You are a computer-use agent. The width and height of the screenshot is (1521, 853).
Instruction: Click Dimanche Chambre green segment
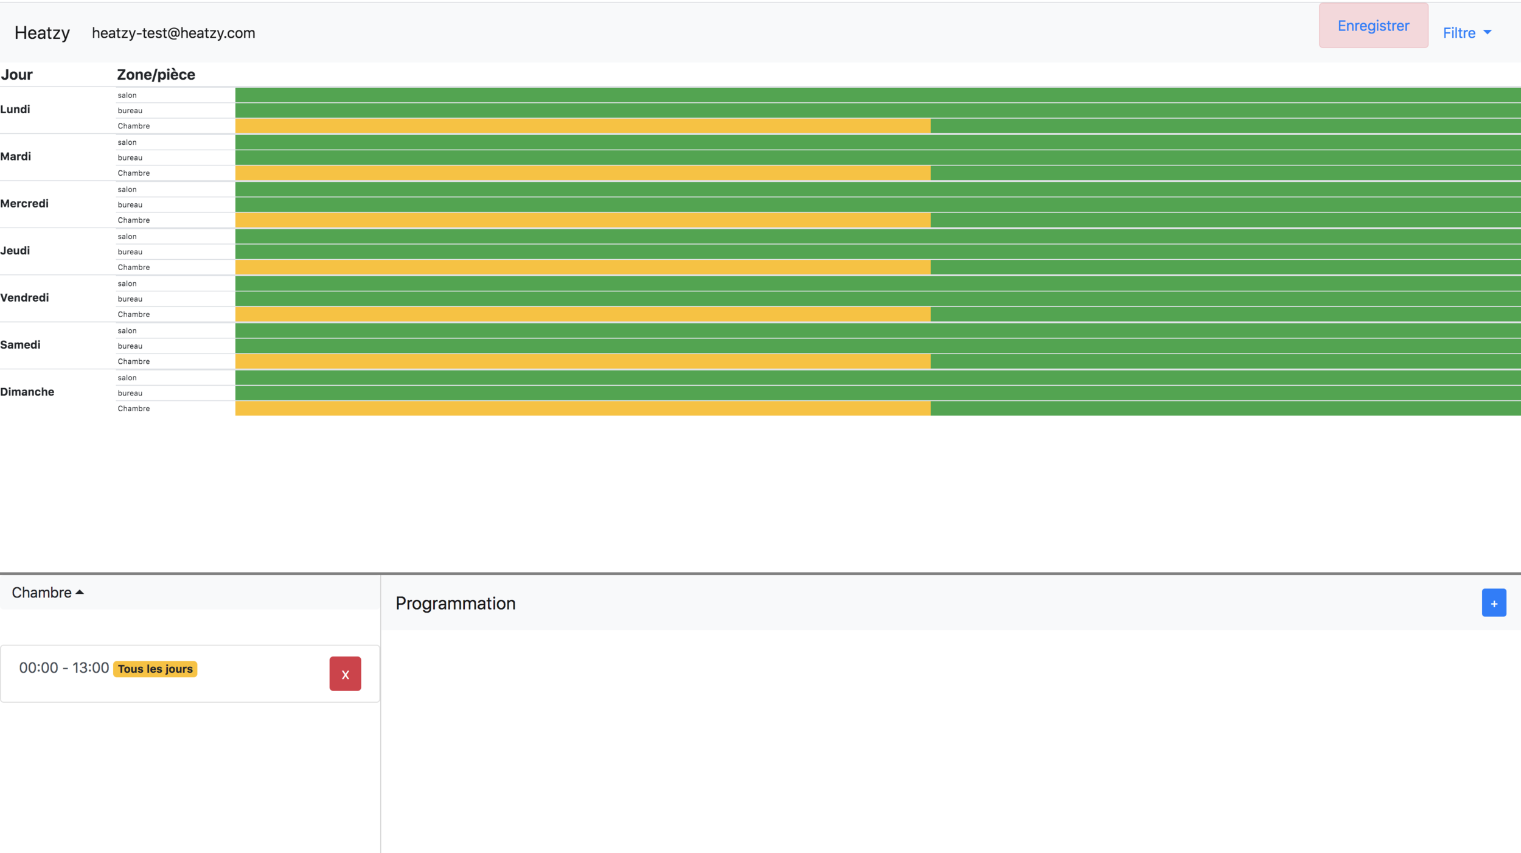1225,408
